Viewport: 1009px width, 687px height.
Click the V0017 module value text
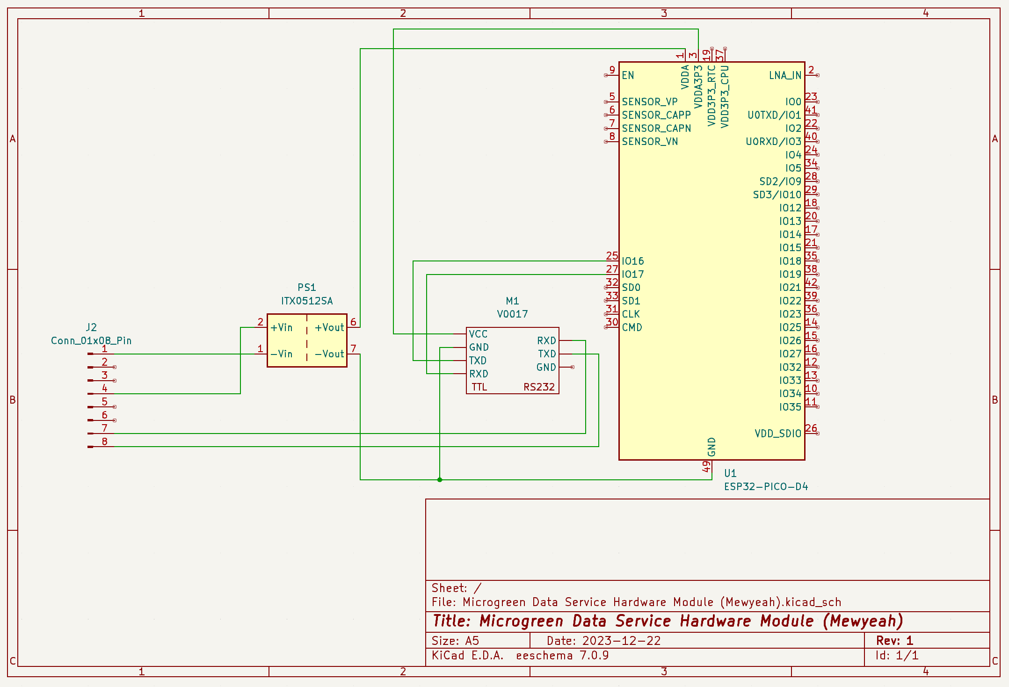[512, 314]
